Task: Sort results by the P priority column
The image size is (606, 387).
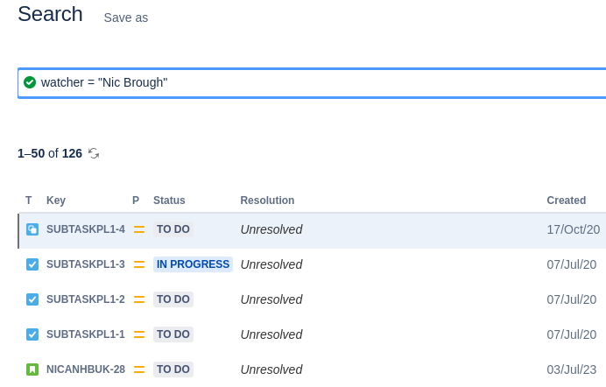Action: (x=136, y=200)
